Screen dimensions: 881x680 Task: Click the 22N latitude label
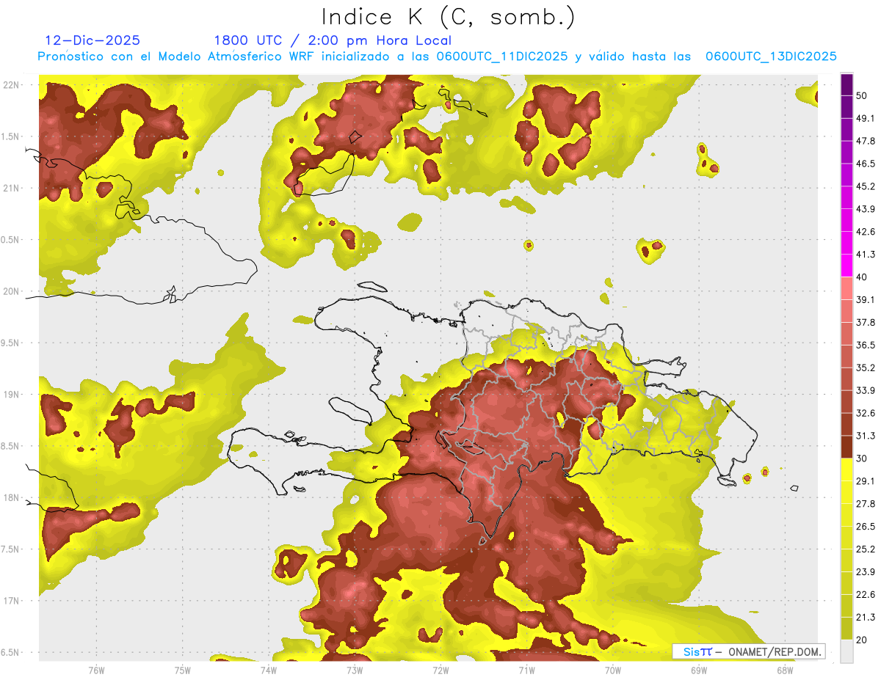(x=11, y=84)
